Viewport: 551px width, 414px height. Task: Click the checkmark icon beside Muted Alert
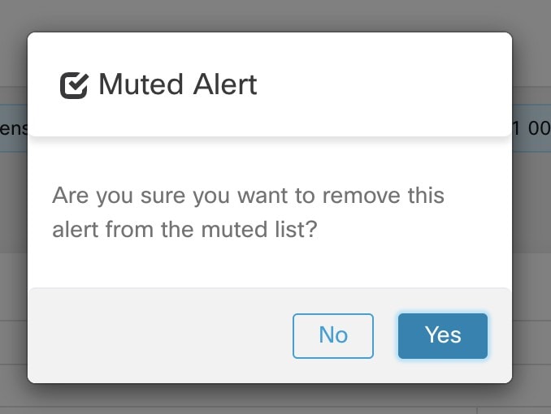coord(74,85)
